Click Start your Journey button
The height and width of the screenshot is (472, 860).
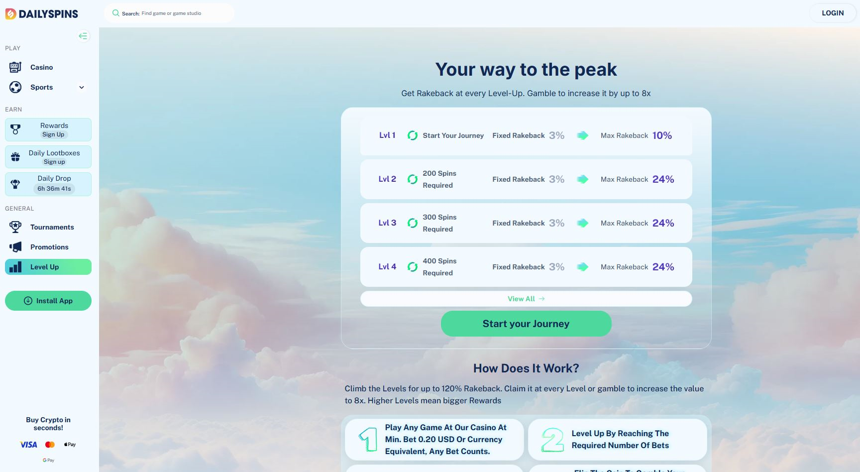pyautogui.click(x=526, y=324)
